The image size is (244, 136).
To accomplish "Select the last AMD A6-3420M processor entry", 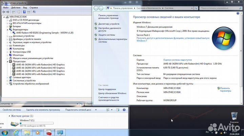I will (40, 74).
